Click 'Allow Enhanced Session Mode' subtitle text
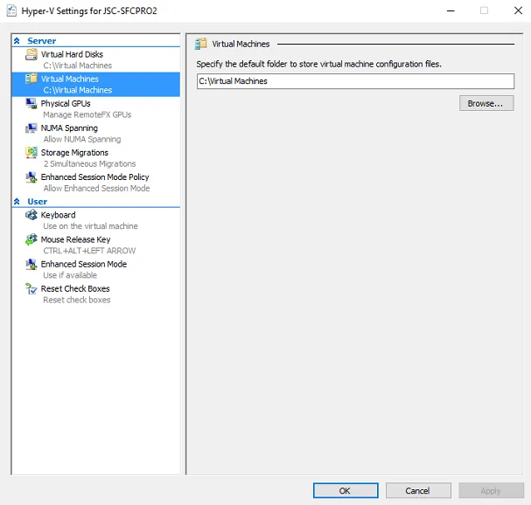 coord(96,189)
